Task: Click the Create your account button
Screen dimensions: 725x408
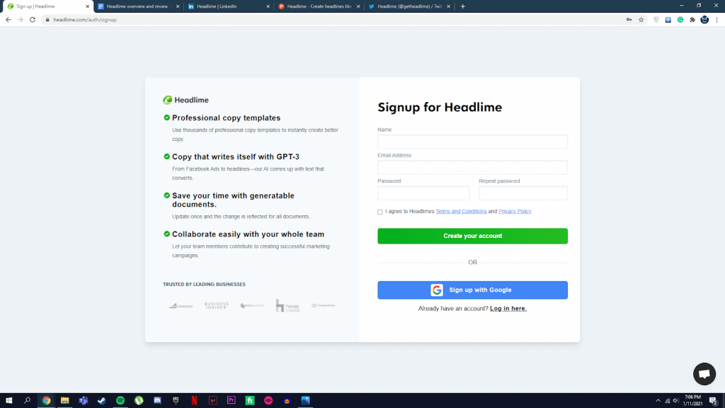Action: pos(472,236)
